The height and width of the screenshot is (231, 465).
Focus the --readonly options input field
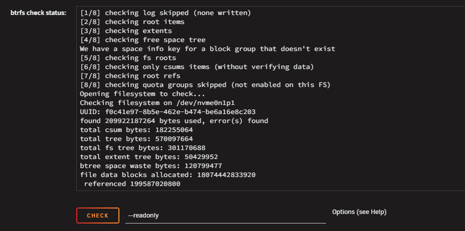(225, 215)
